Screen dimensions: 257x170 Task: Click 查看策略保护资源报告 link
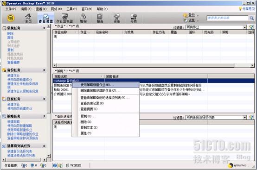pyautogui.click(x=23, y=138)
